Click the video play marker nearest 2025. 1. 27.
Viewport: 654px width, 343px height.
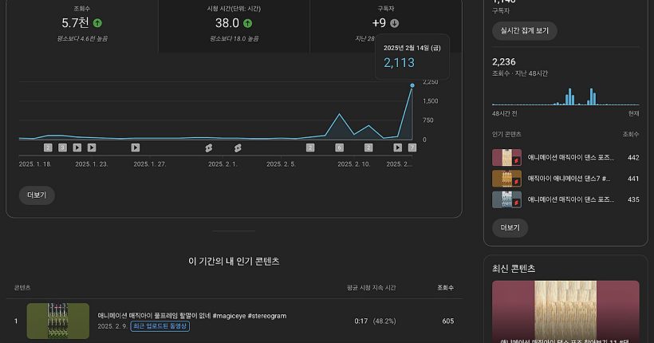136,148
